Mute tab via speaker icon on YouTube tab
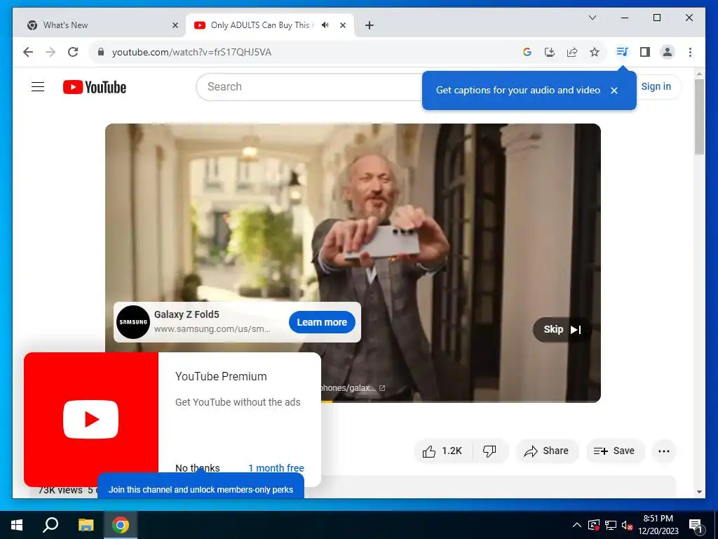 [325, 25]
